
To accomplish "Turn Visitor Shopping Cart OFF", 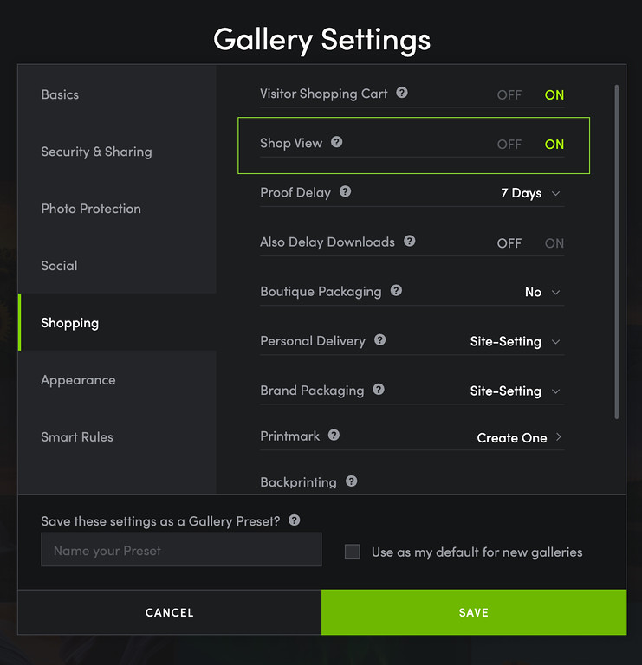I will pyautogui.click(x=509, y=94).
